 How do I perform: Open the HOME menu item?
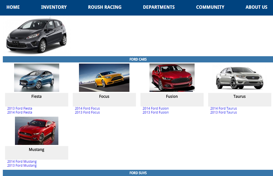13,7
